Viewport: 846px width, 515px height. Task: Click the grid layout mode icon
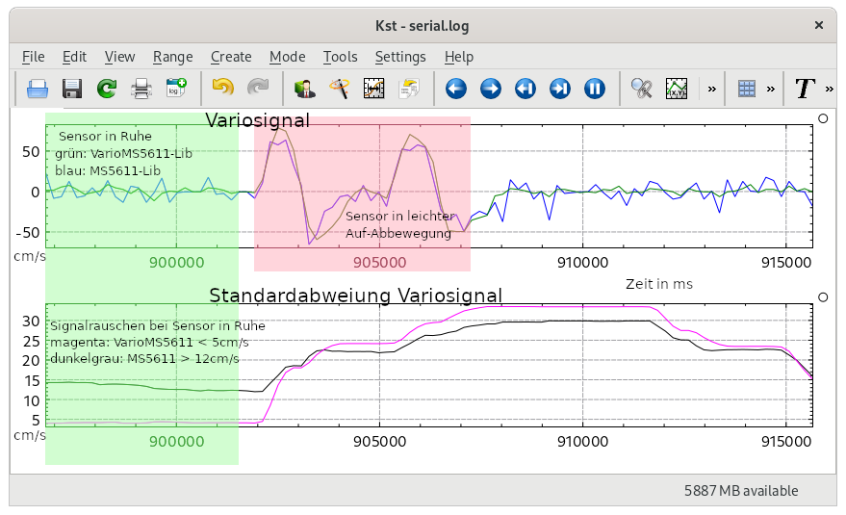point(747,89)
